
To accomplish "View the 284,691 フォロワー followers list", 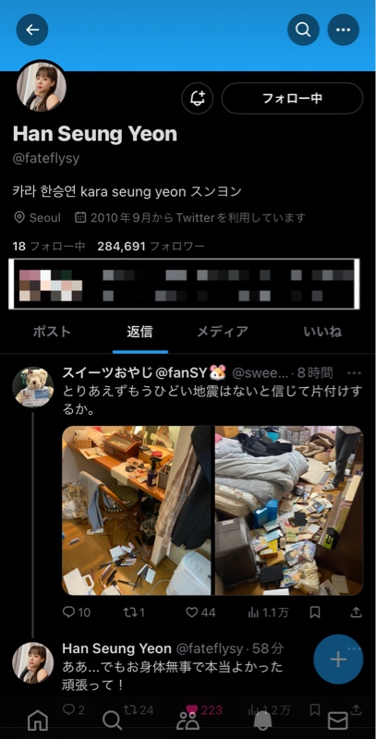I will pos(151,246).
